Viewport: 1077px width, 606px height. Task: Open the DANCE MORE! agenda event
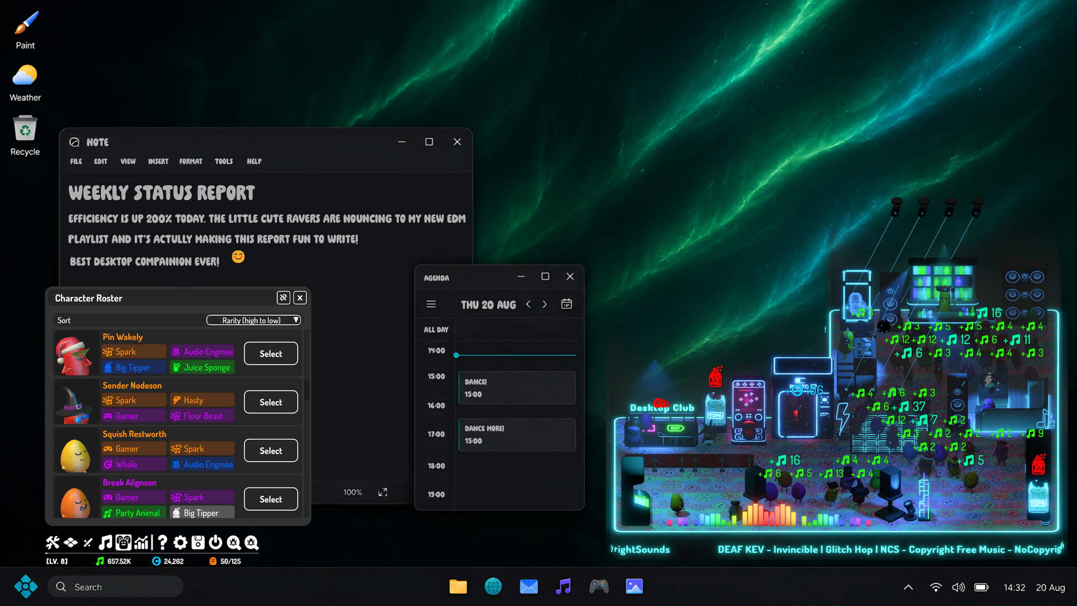517,434
